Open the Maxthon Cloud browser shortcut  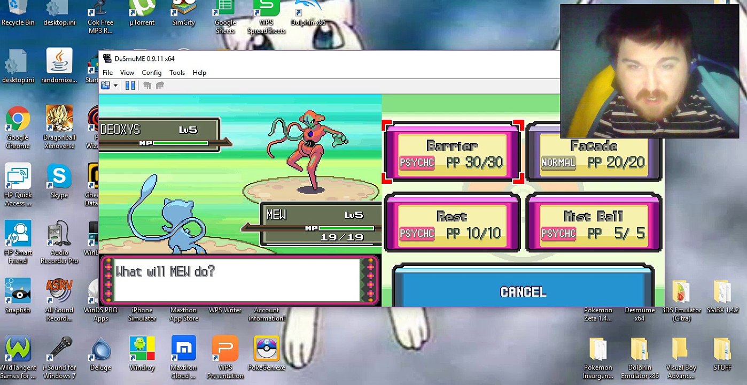coord(183,357)
